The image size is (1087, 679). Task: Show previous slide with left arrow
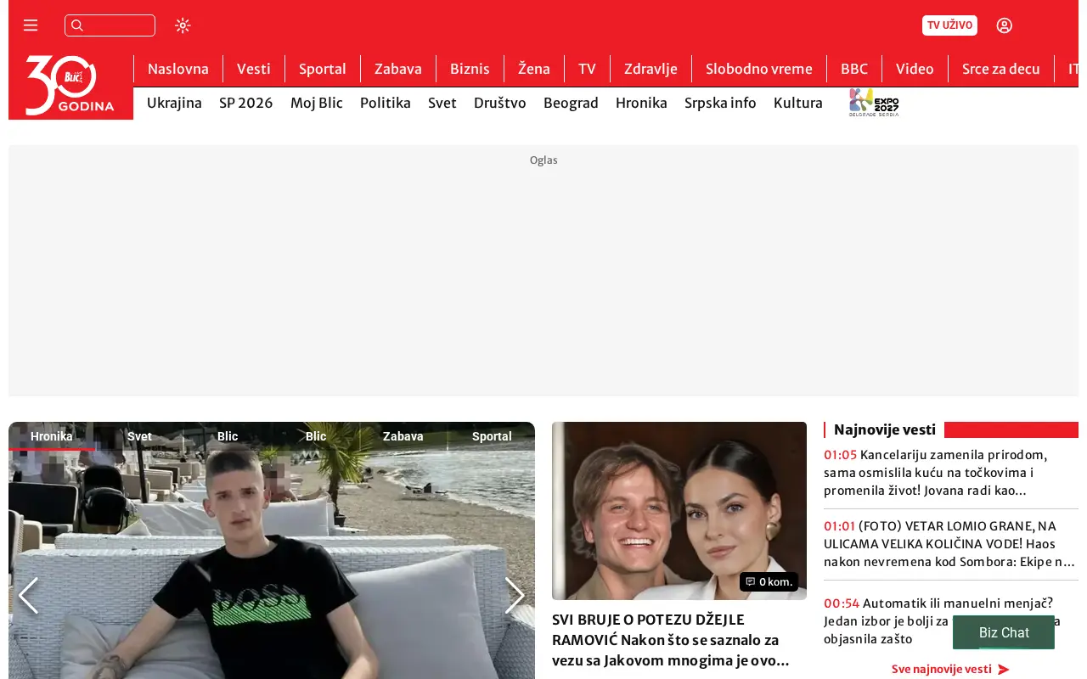pyautogui.click(x=28, y=595)
